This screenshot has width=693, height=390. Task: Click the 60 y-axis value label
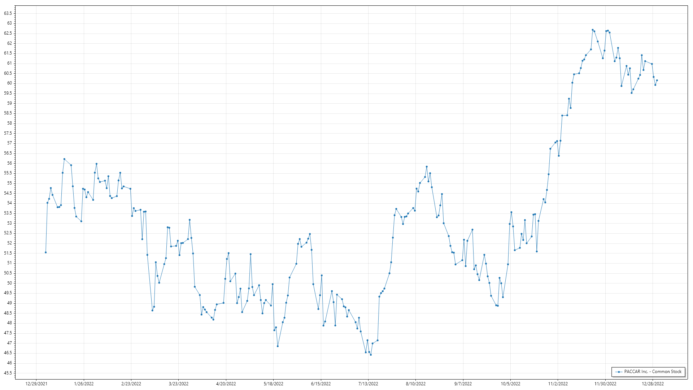click(x=9, y=83)
